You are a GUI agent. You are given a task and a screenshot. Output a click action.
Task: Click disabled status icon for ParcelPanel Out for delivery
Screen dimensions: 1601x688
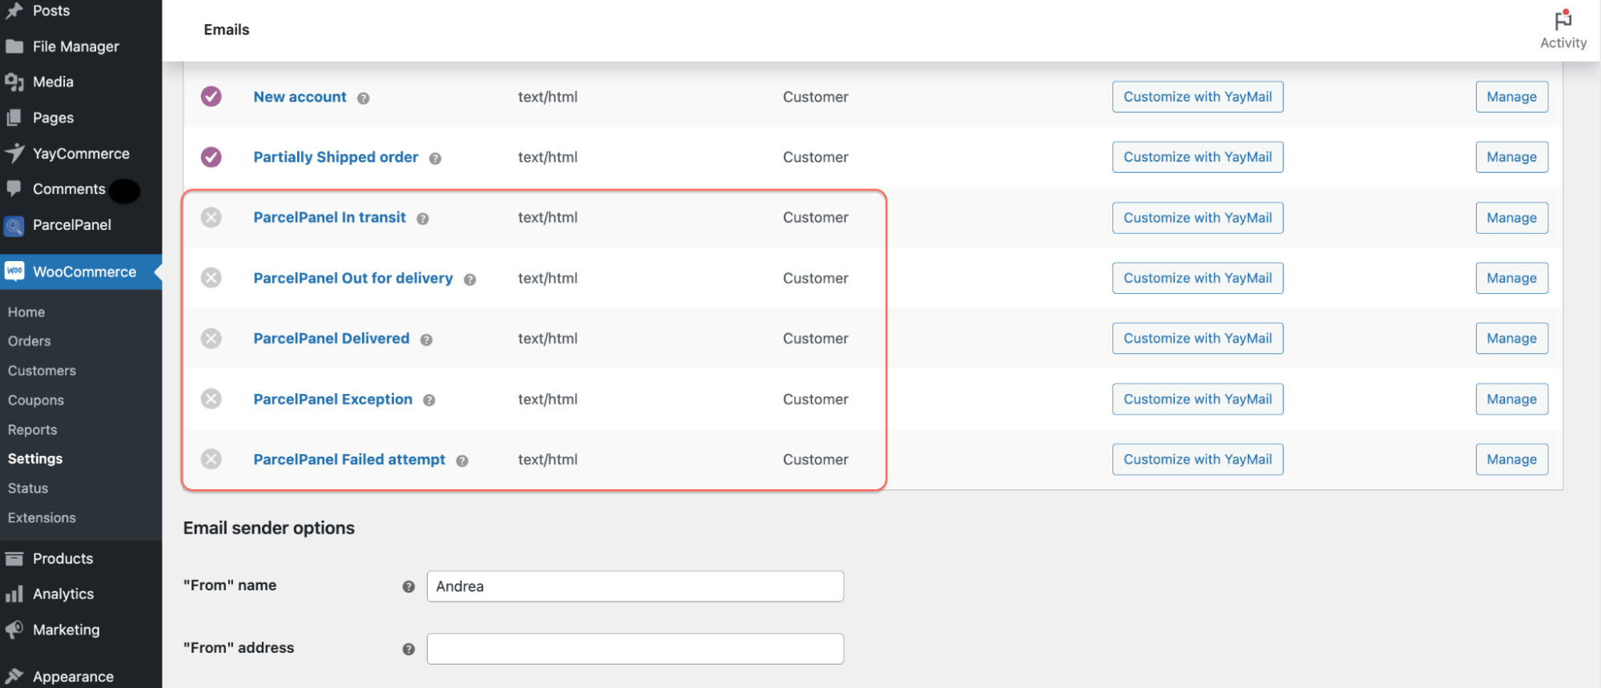(x=211, y=278)
